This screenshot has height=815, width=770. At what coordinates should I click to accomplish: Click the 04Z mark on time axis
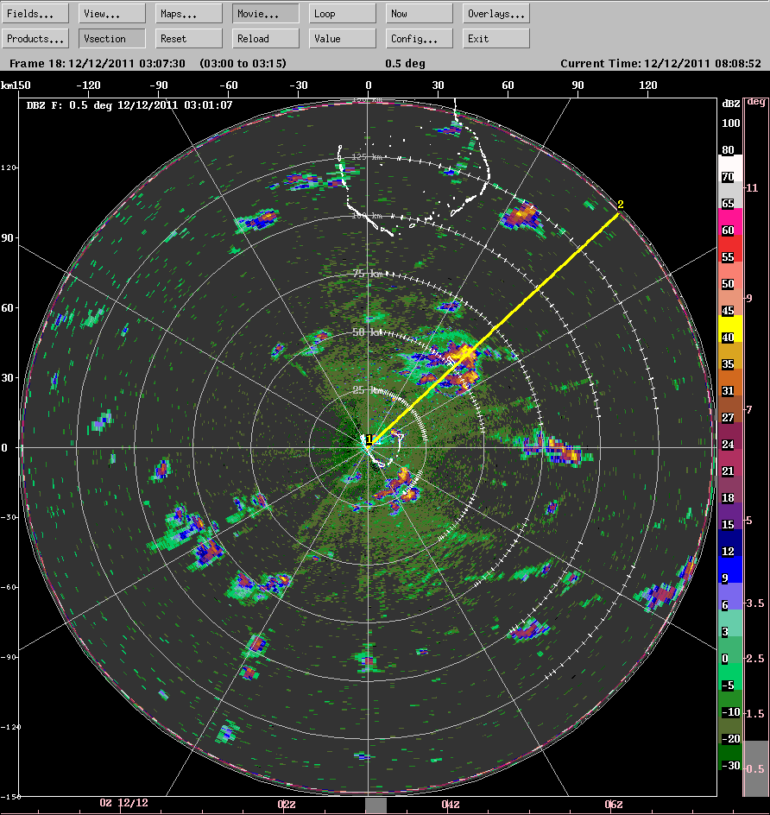(x=451, y=804)
